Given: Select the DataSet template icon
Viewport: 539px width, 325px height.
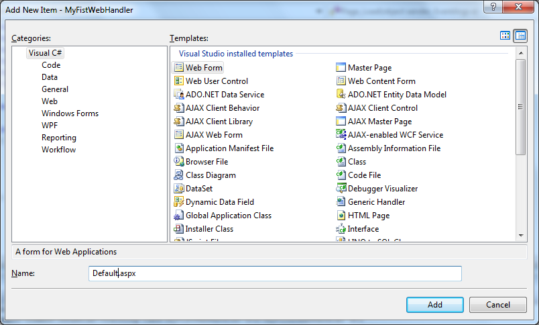Looking at the screenshot, I should 179,189.
